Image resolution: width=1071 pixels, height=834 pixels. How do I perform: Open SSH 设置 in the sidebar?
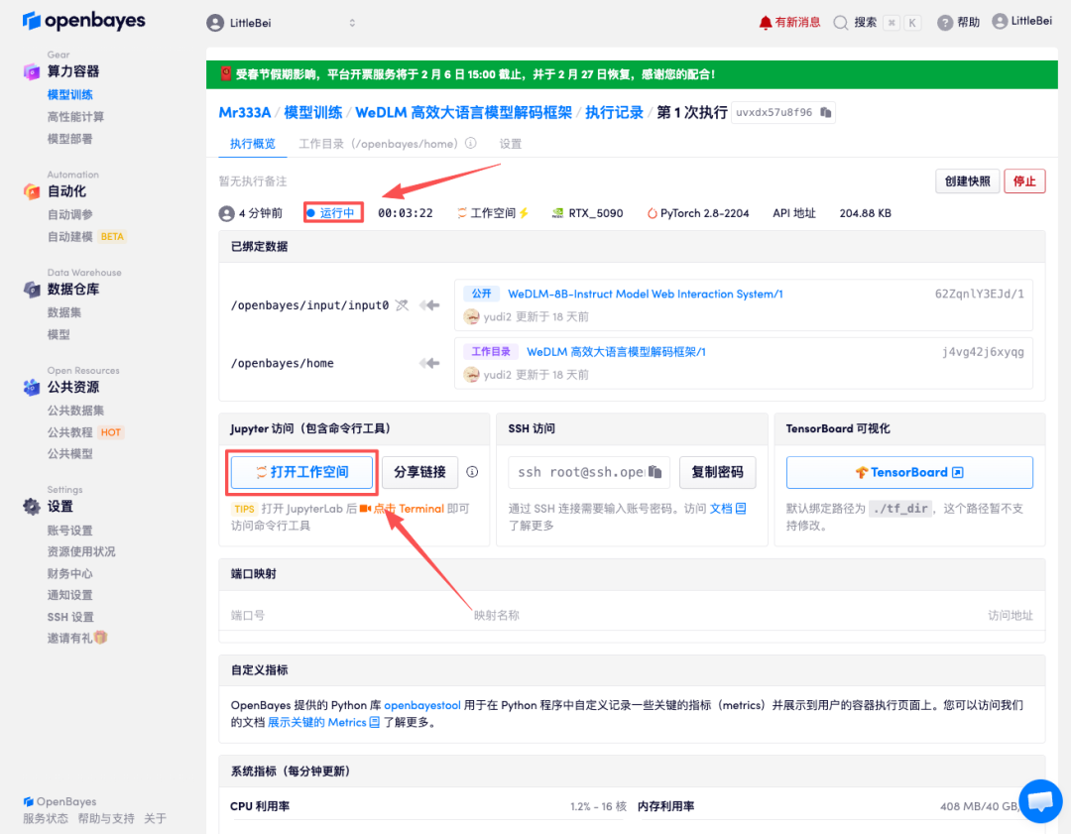tap(70, 617)
